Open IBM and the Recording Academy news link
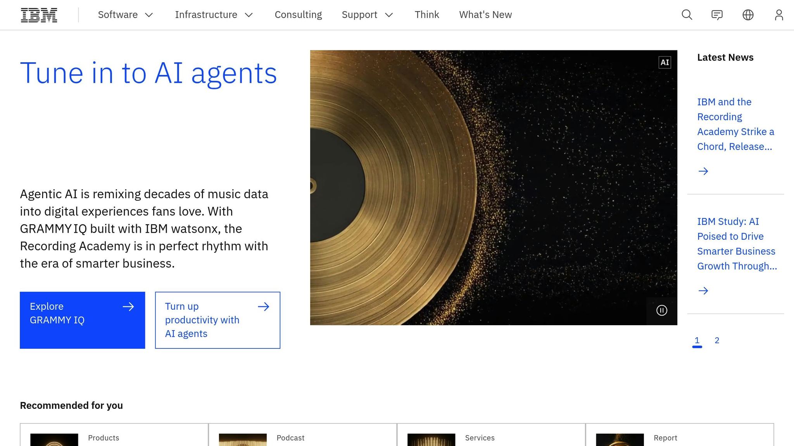The height and width of the screenshot is (446, 794). (x=735, y=124)
